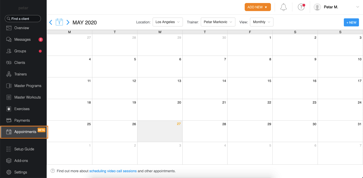
Task: Click the Master Programs book icon
Action: click(9, 86)
